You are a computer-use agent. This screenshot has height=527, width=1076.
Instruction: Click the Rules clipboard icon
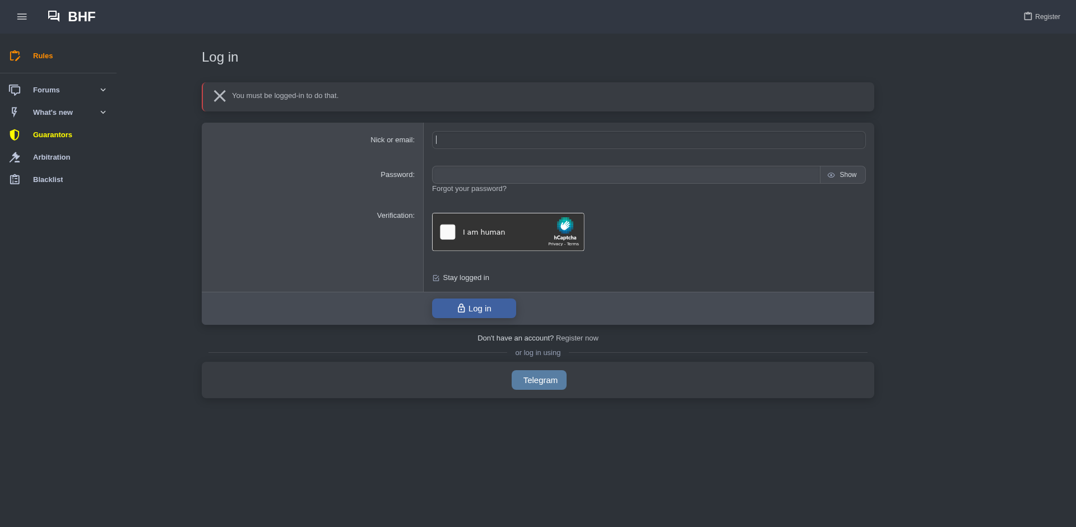click(15, 56)
